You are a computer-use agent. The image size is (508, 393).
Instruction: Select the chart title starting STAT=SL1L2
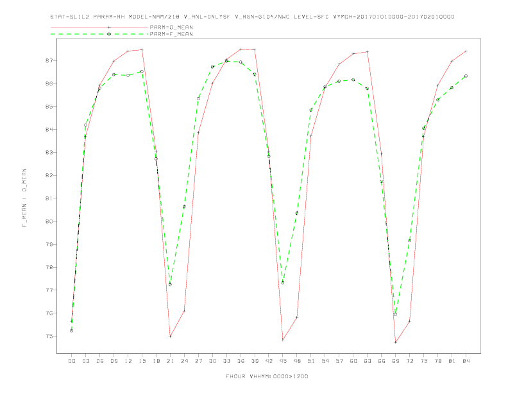point(252,17)
